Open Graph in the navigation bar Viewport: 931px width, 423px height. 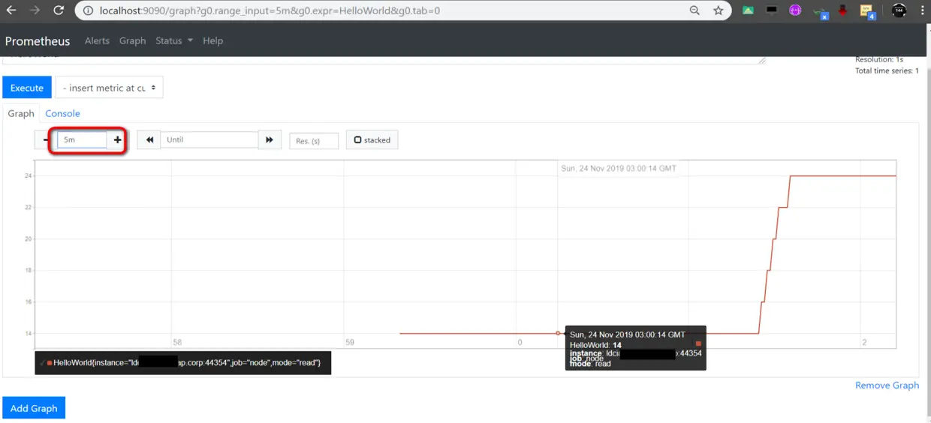(132, 40)
